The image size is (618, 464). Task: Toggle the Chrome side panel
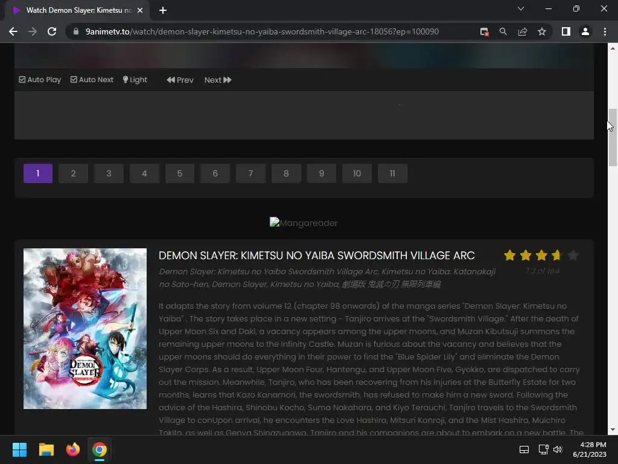click(566, 31)
